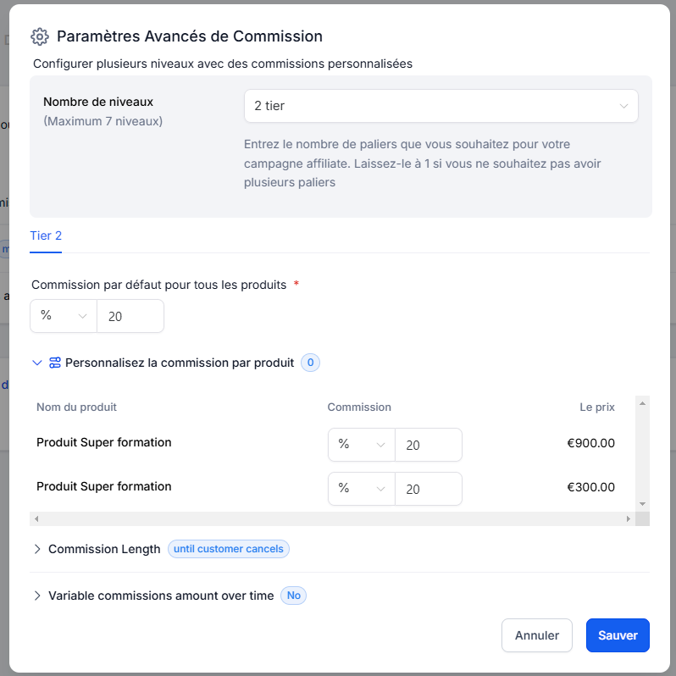
Task: Click the left arrow on horizontal scrollbar
Action: pyautogui.click(x=36, y=518)
